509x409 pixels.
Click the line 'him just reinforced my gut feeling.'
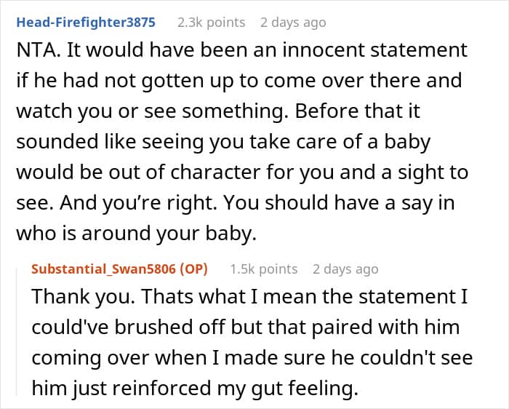point(195,389)
